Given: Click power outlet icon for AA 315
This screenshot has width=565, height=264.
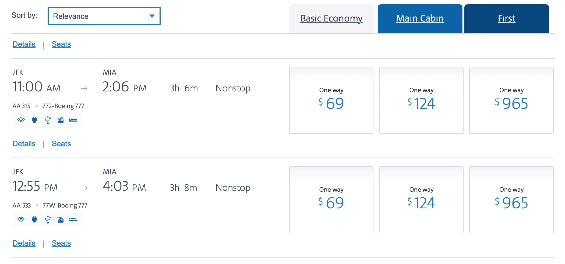Looking at the screenshot, I should click(x=34, y=120).
